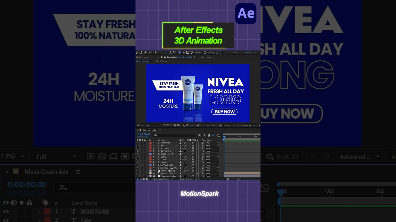Click Toggle Switches / Modes button

coord(190,179)
